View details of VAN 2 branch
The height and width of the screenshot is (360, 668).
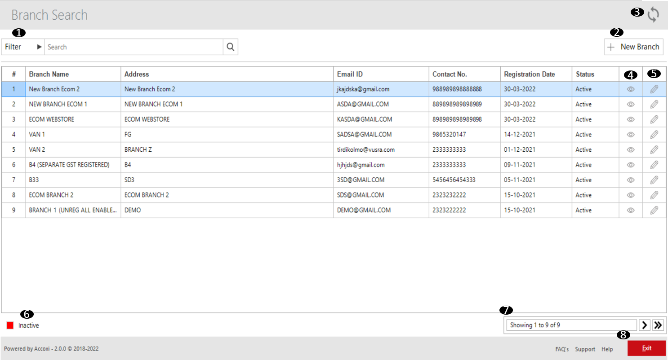click(631, 149)
